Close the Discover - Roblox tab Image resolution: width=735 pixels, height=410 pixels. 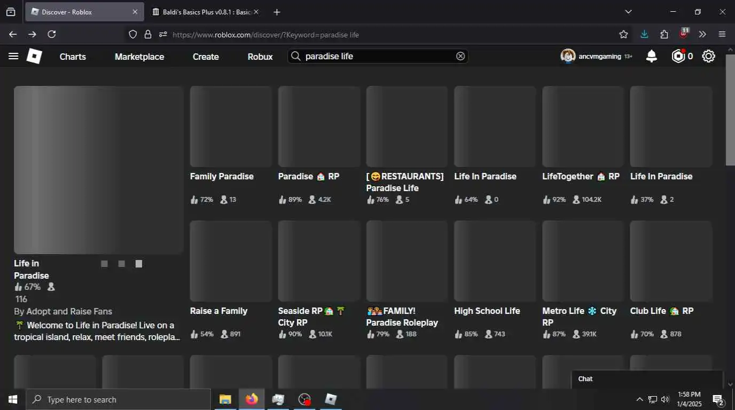click(x=135, y=12)
